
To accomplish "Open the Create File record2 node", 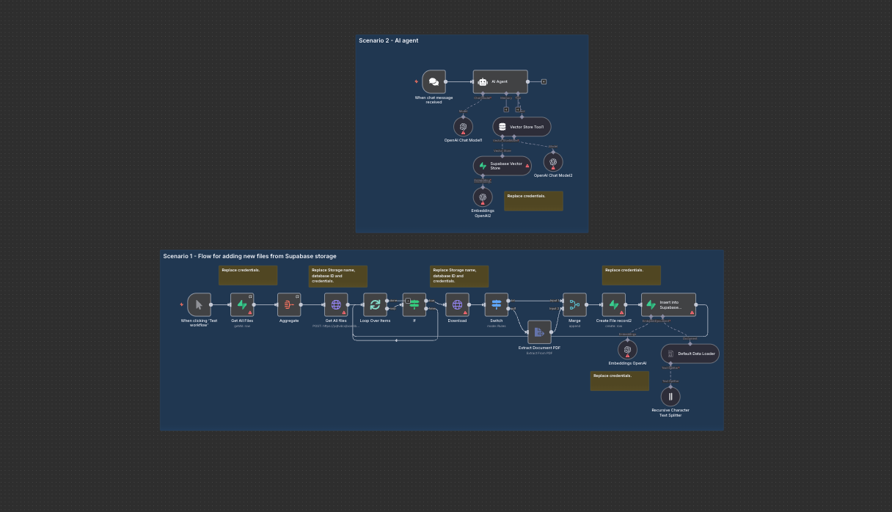I will point(614,305).
